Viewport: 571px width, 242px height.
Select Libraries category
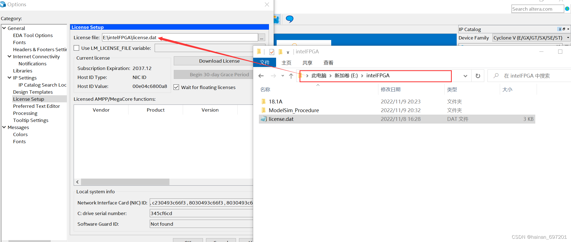tap(23, 71)
